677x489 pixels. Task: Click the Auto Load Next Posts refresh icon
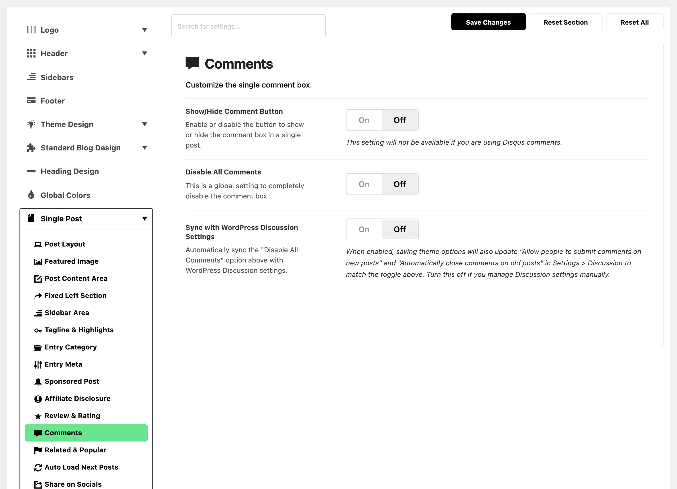point(38,468)
